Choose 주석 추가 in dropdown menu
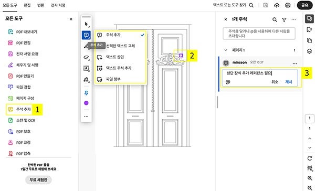The height and width of the screenshot is (191, 315). (x=120, y=35)
